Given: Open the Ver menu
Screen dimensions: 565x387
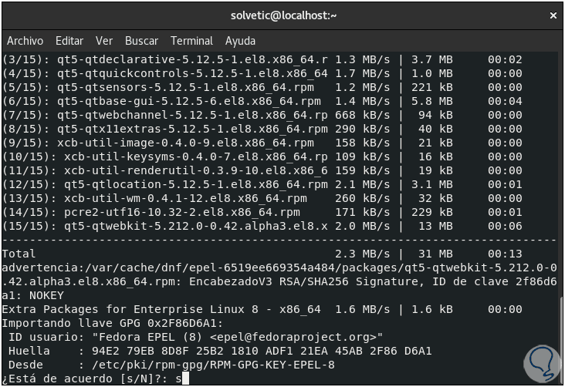Looking at the screenshot, I should click(104, 41).
